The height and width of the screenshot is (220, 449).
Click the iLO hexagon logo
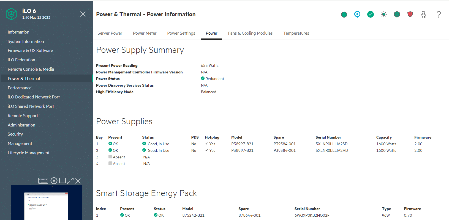11,14
